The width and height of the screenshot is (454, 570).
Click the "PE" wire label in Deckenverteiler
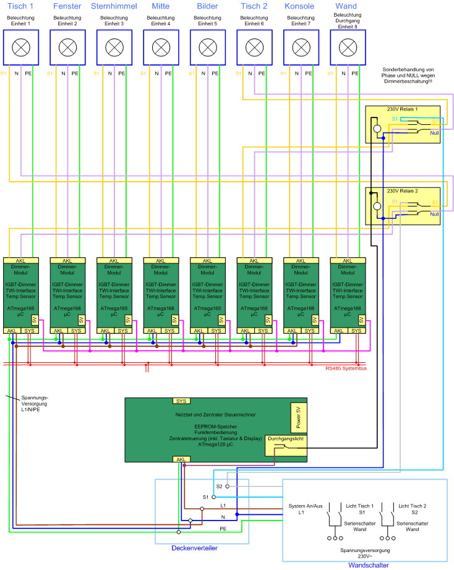pos(223,529)
